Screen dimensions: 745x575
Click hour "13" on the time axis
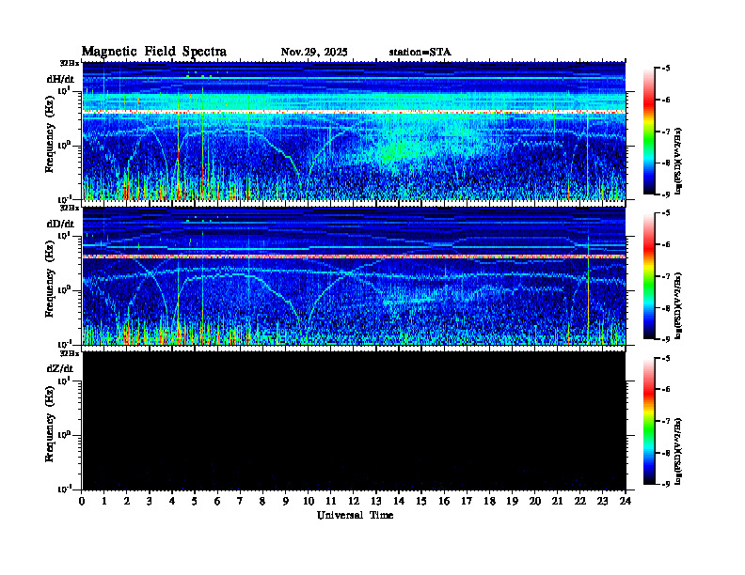(376, 502)
